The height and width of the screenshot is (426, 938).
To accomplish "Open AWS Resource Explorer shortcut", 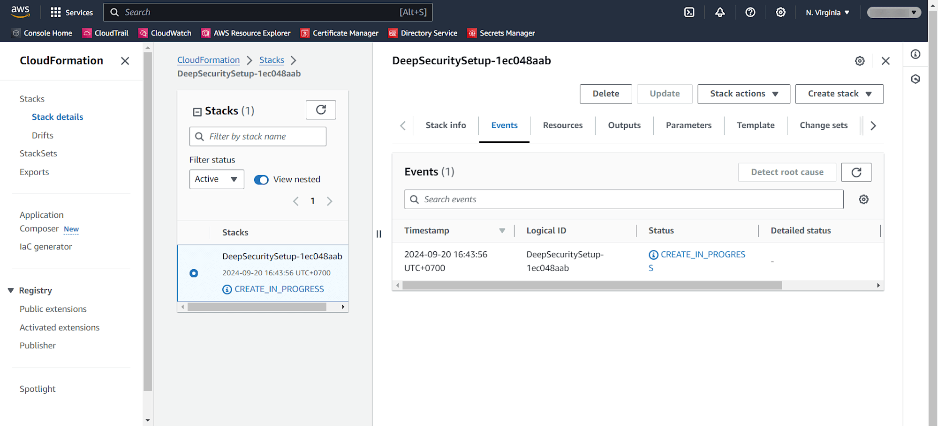I will tap(246, 33).
